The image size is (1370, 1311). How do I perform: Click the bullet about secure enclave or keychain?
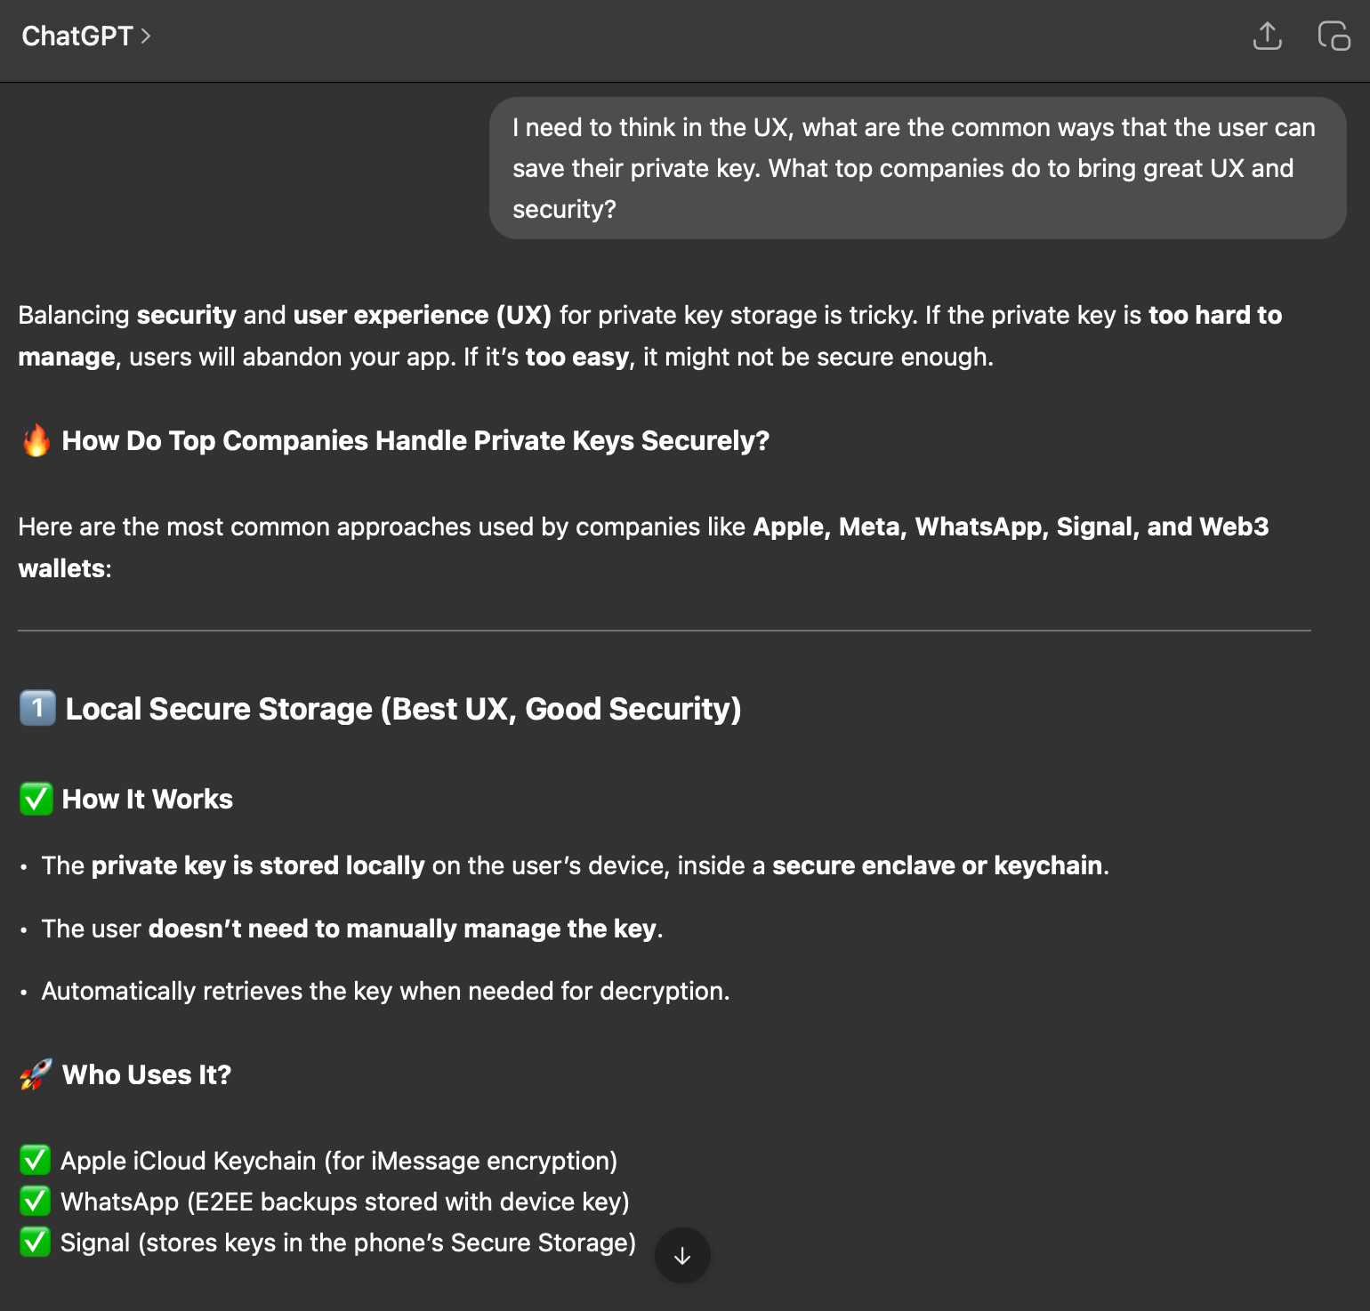click(x=575, y=865)
